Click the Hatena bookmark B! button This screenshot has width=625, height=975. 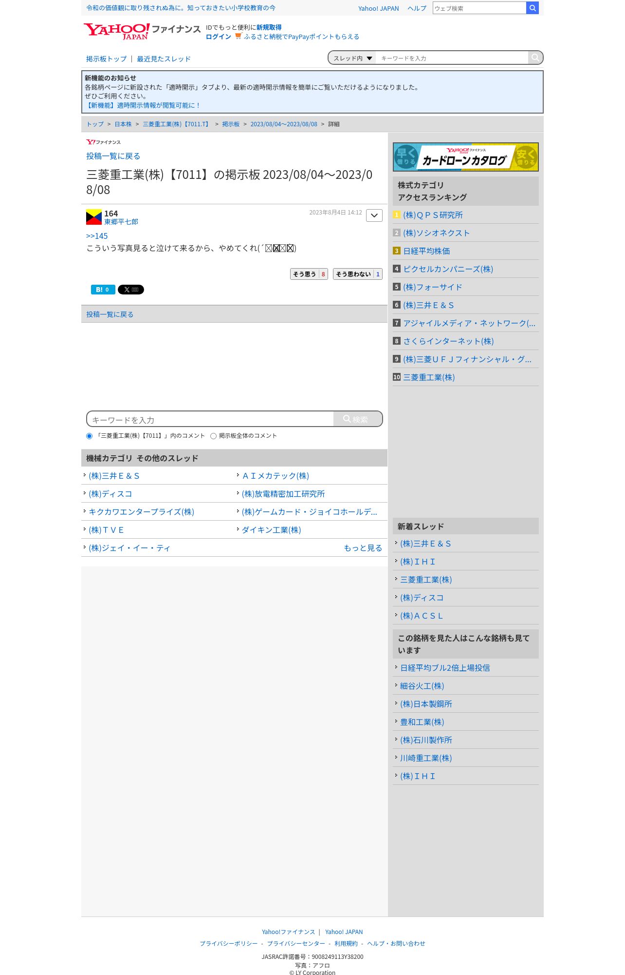tap(103, 290)
